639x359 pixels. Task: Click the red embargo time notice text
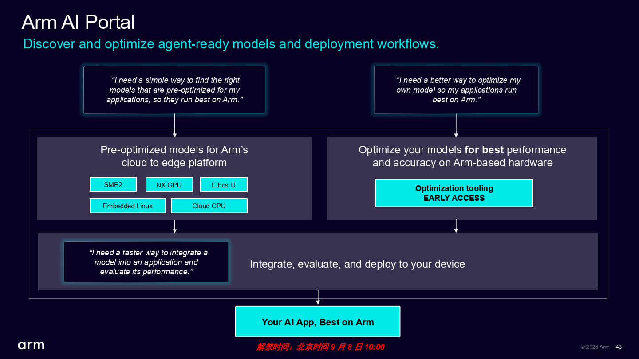click(x=320, y=347)
